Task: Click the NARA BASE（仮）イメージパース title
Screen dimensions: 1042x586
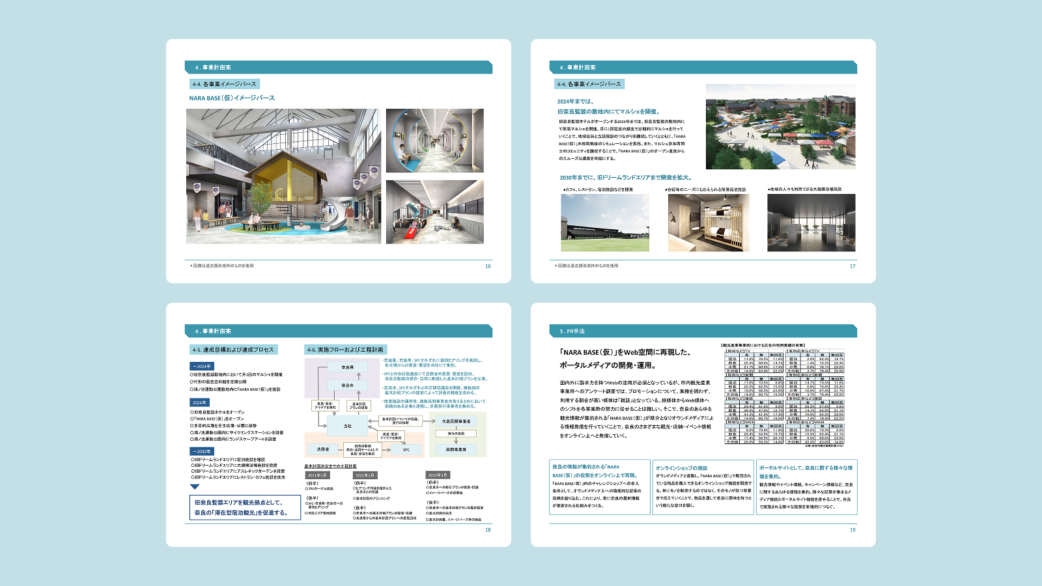Action: pos(232,98)
